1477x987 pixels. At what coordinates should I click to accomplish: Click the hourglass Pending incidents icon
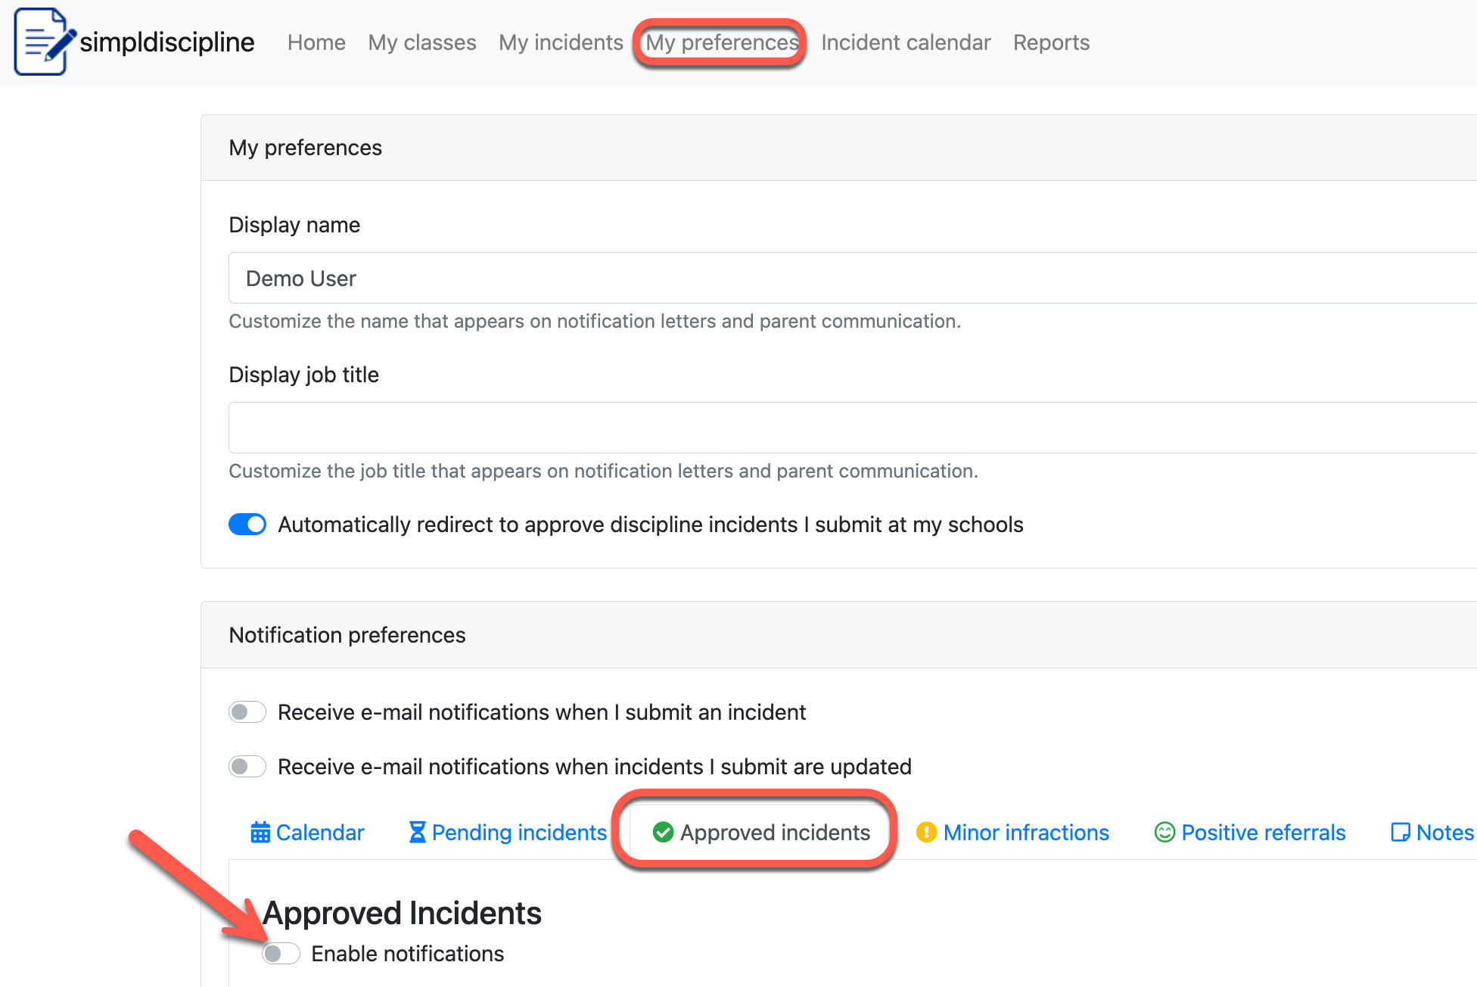417,833
